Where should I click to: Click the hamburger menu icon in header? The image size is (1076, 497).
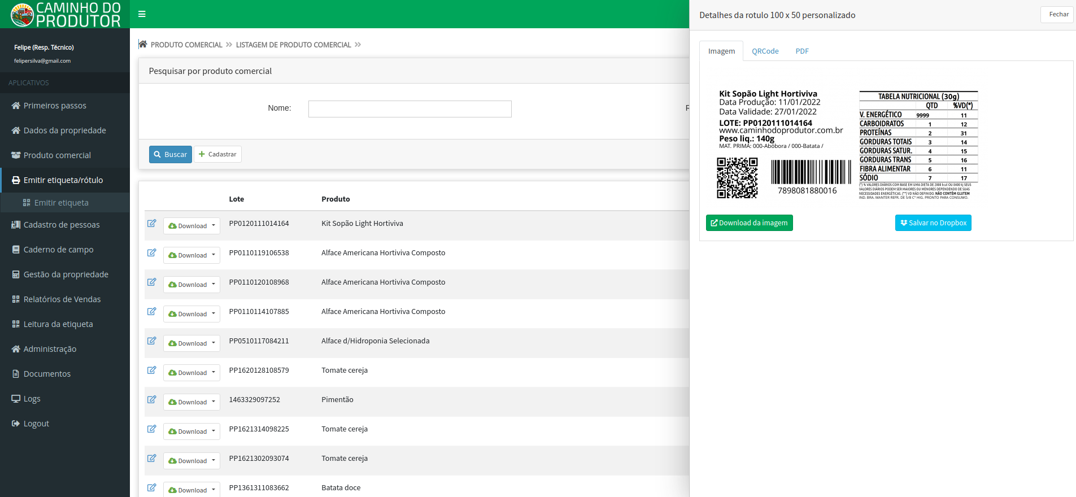(142, 14)
